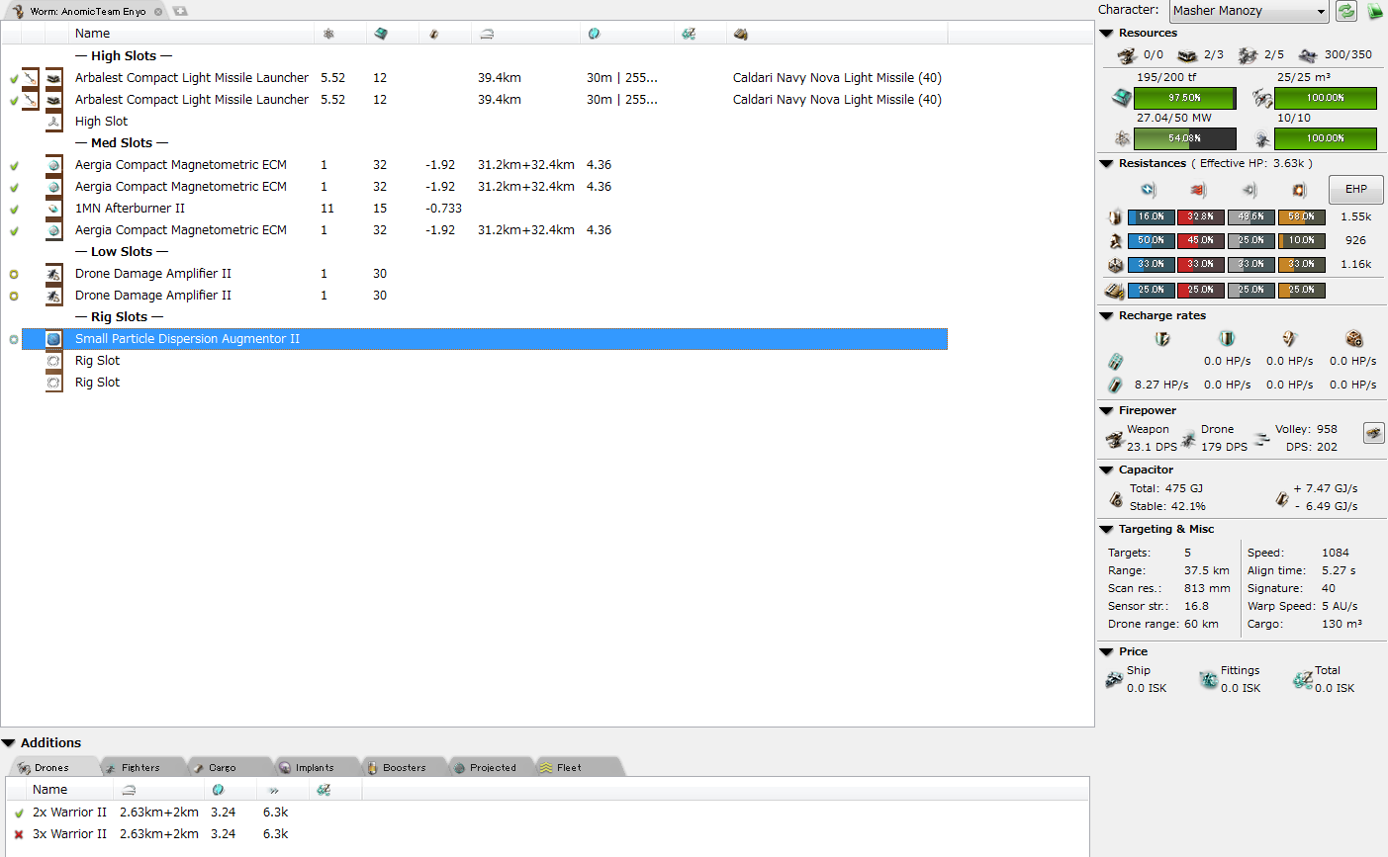The width and height of the screenshot is (1388, 857).
Task: Click the Name column header in fitting list
Action: [193, 34]
